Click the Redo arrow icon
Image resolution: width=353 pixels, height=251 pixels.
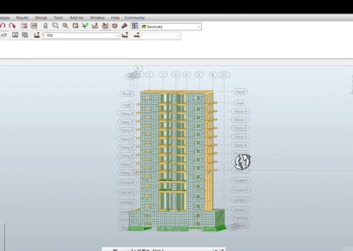tap(12, 26)
